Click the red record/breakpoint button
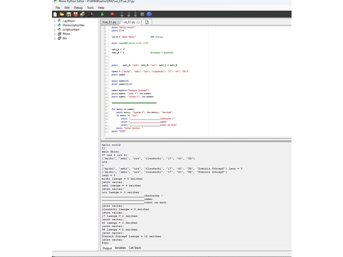The image size is (343, 257). (112, 14)
